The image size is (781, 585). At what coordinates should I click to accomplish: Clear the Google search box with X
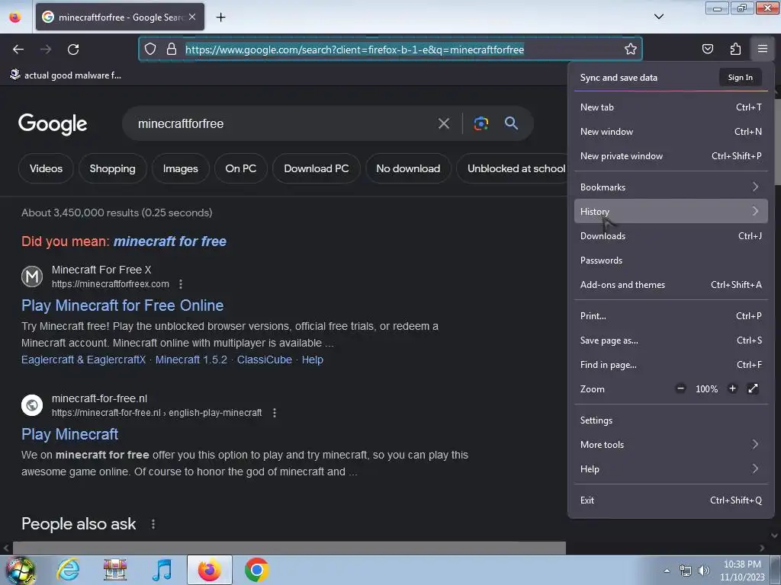443,123
